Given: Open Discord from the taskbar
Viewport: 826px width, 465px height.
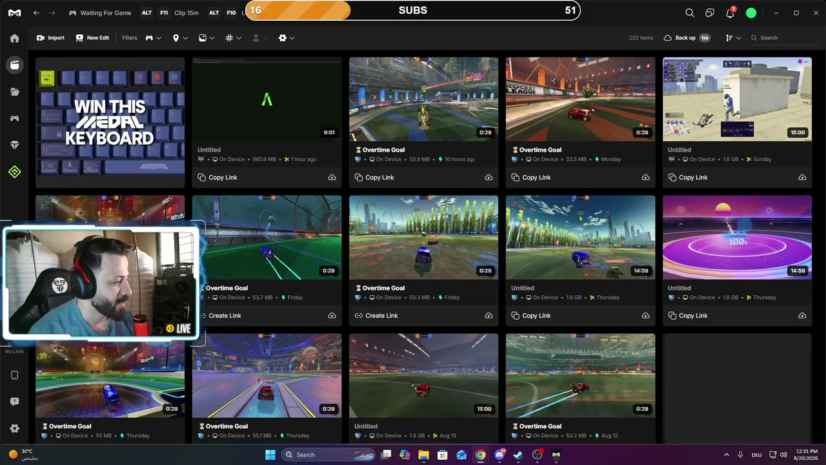Looking at the screenshot, I should 499,455.
